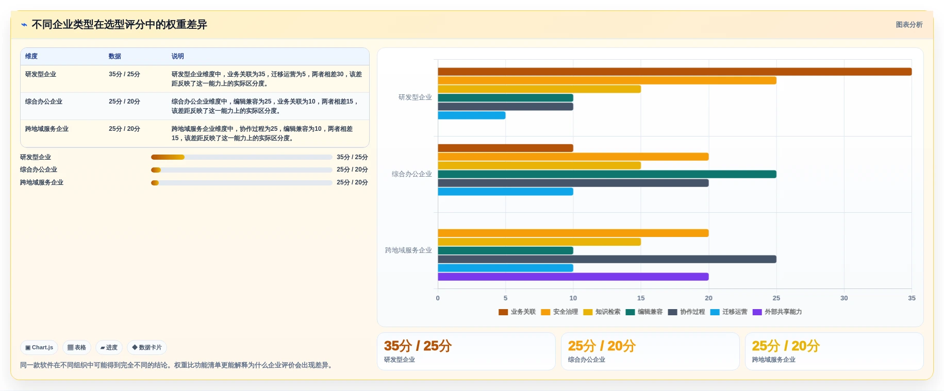
Task: Toggle 协作过程 legend color swatch
Action: (672, 312)
